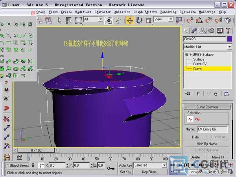
Task: Click the Set Key button
Action: 125,172
